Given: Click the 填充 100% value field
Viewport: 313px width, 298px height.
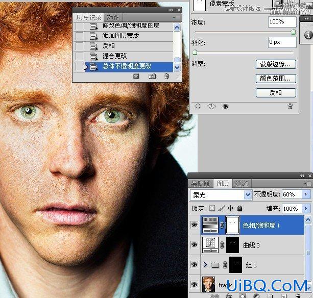Looking at the screenshot, I should point(292,209).
